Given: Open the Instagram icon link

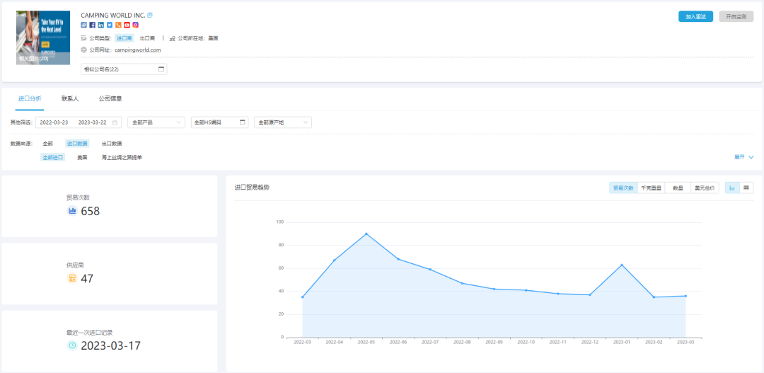Looking at the screenshot, I should [x=135, y=25].
